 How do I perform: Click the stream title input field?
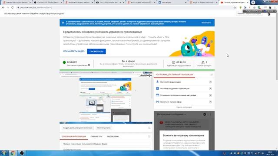click(106, 144)
